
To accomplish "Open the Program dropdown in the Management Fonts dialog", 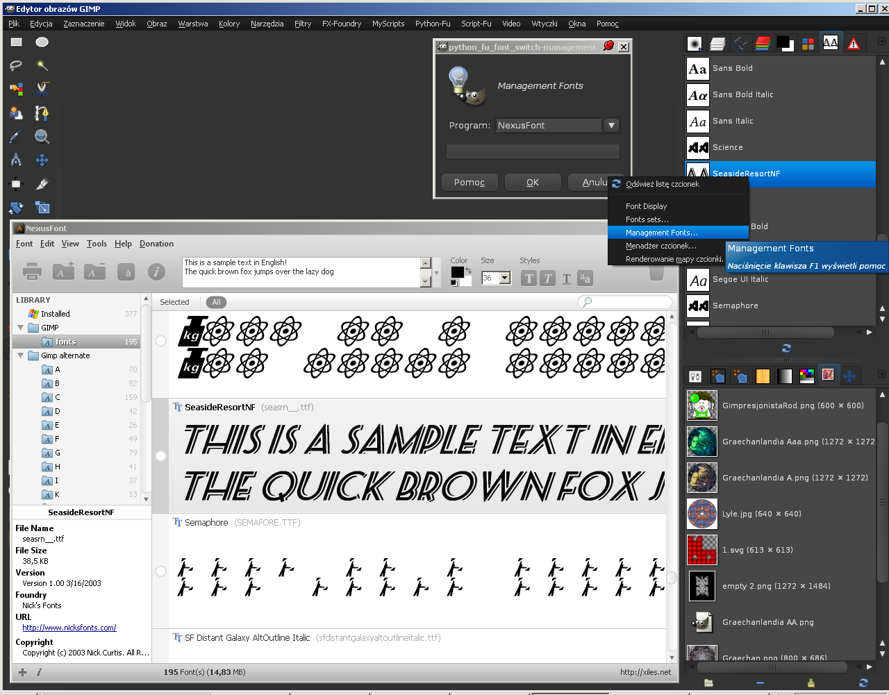I will click(x=611, y=126).
